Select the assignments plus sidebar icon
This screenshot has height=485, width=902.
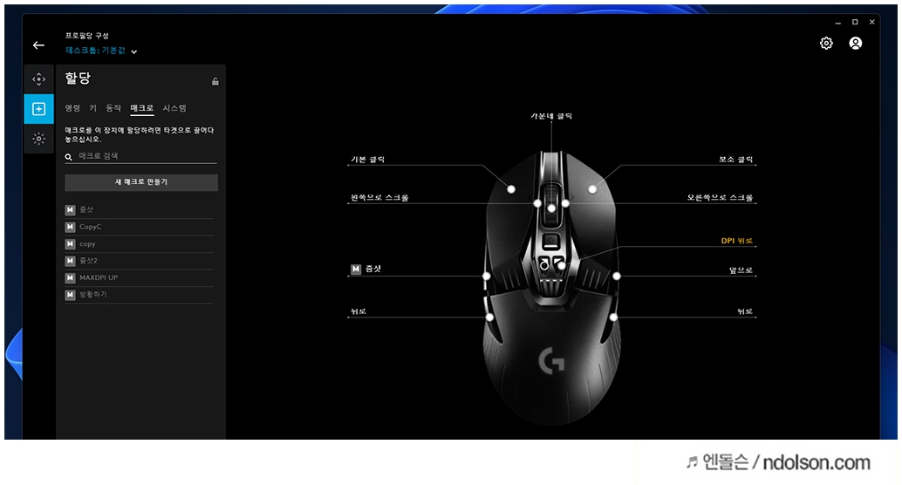click(38, 109)
